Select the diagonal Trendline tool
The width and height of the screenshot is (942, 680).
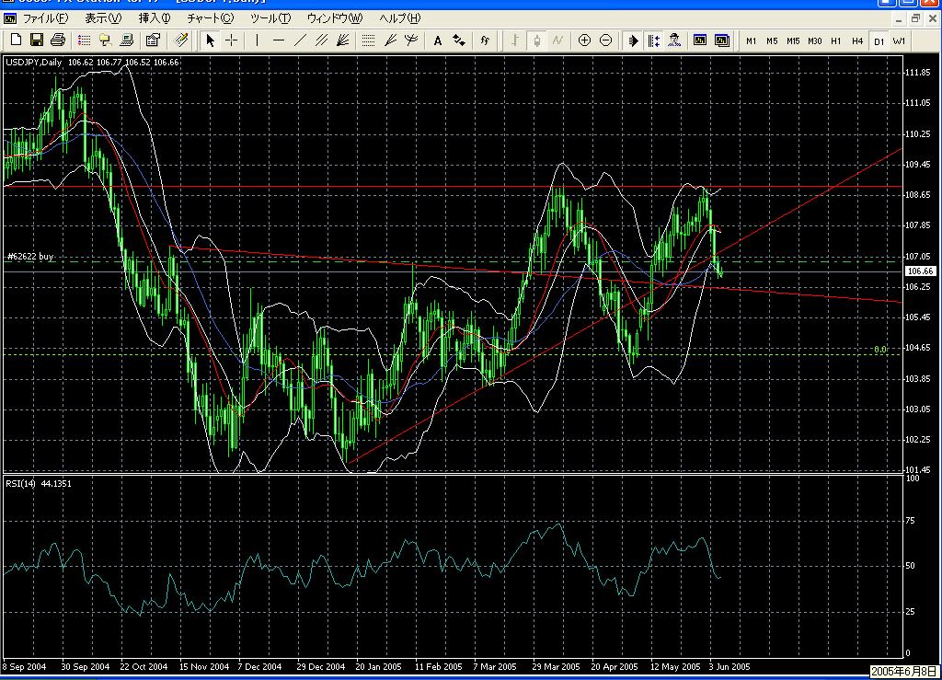pos(300,40)
